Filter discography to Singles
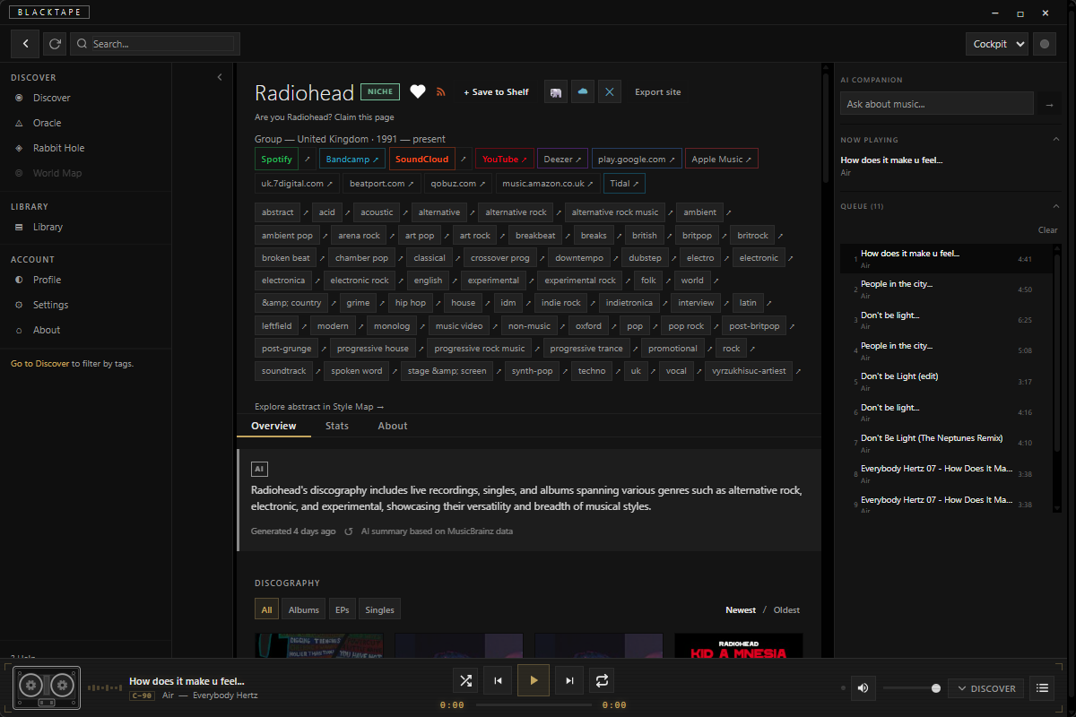This screenshot has width=1076, height=717. 379,609
